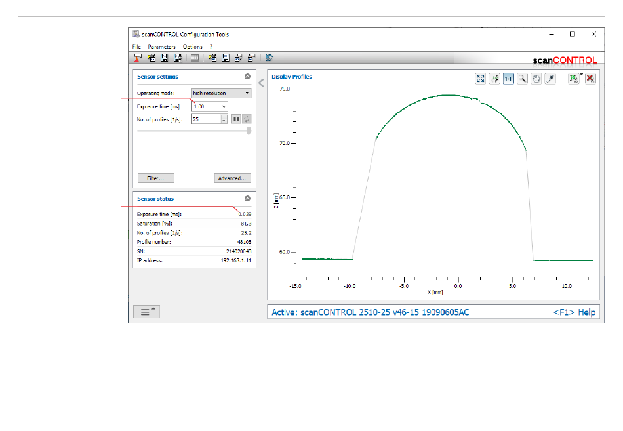Click the profile rate slider handle
The image size is (623, 431).
(249, 131)
